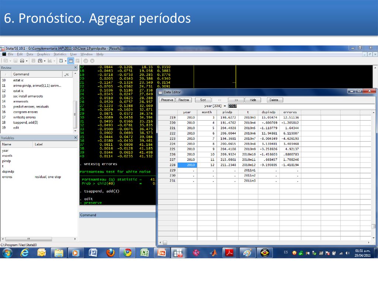This screenshot has height=284, width=378.
Task: Click the 'month' column header in Data Editor
Action: [207, 112]
